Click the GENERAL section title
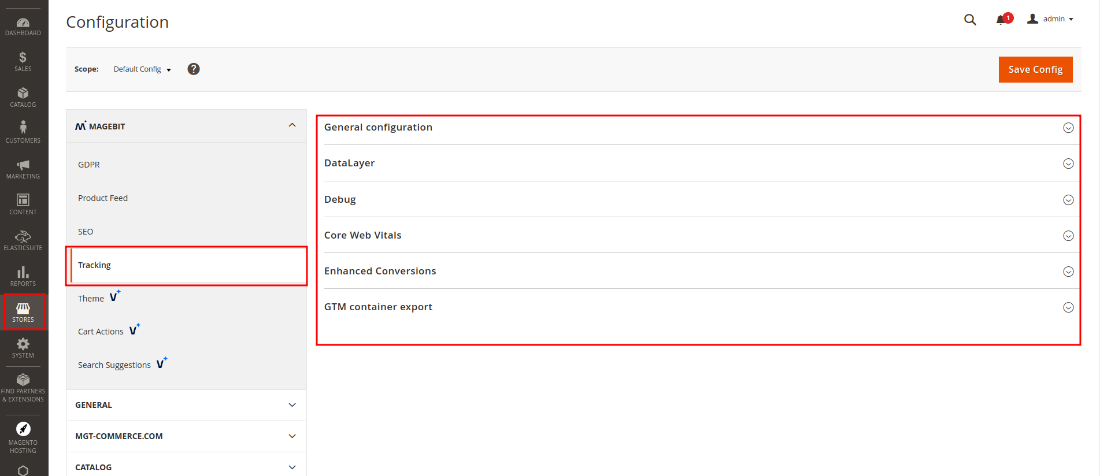The height and width of the screenshot is (476, 1100). pos(94,405)
